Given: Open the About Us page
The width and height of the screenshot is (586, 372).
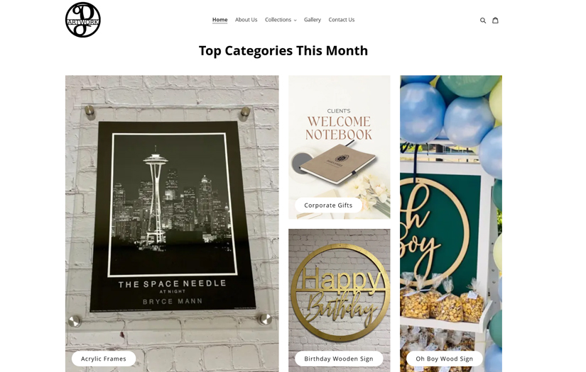Looking at the screenshot, I should point(246,20).
